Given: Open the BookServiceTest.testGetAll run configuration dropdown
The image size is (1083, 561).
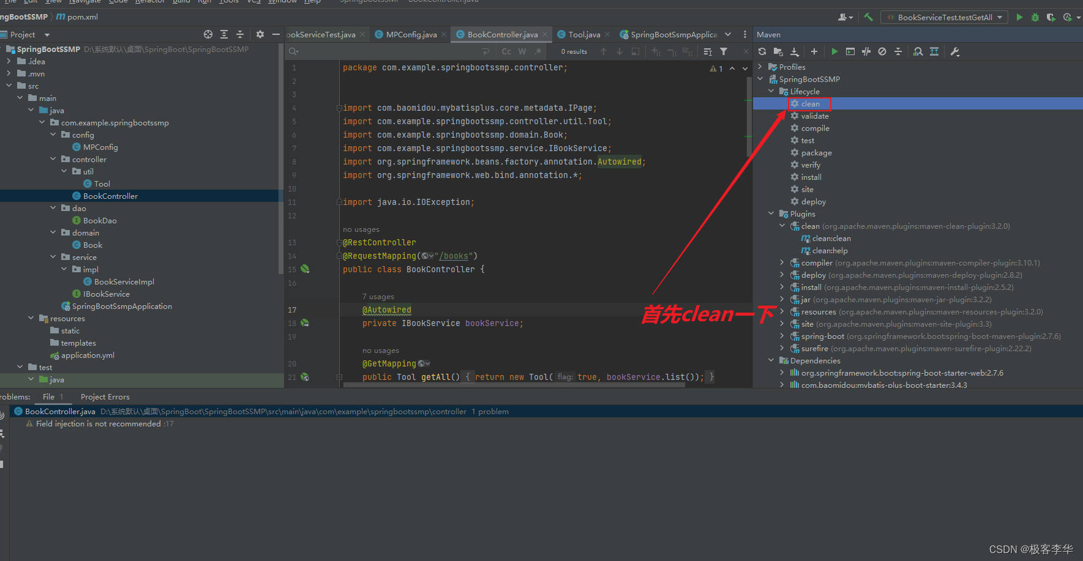Looking at the screenshot, I should (x=945, y=17).
